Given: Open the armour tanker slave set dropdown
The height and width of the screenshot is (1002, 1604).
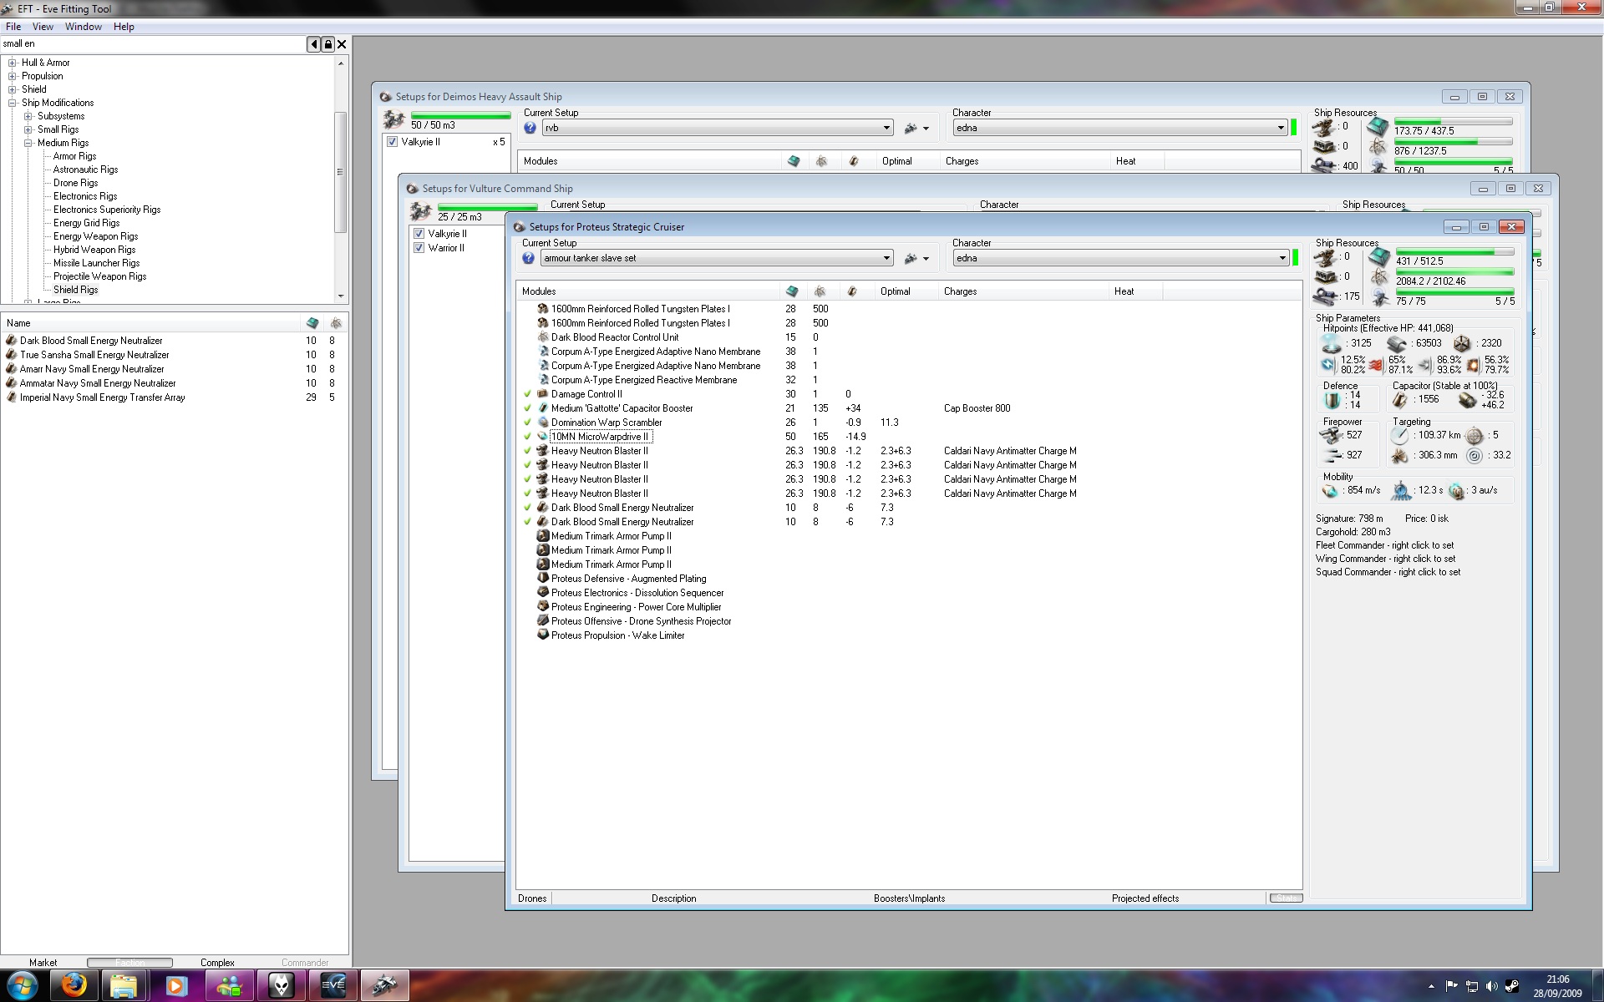Looking at the screenshot, I should [886, 258].
